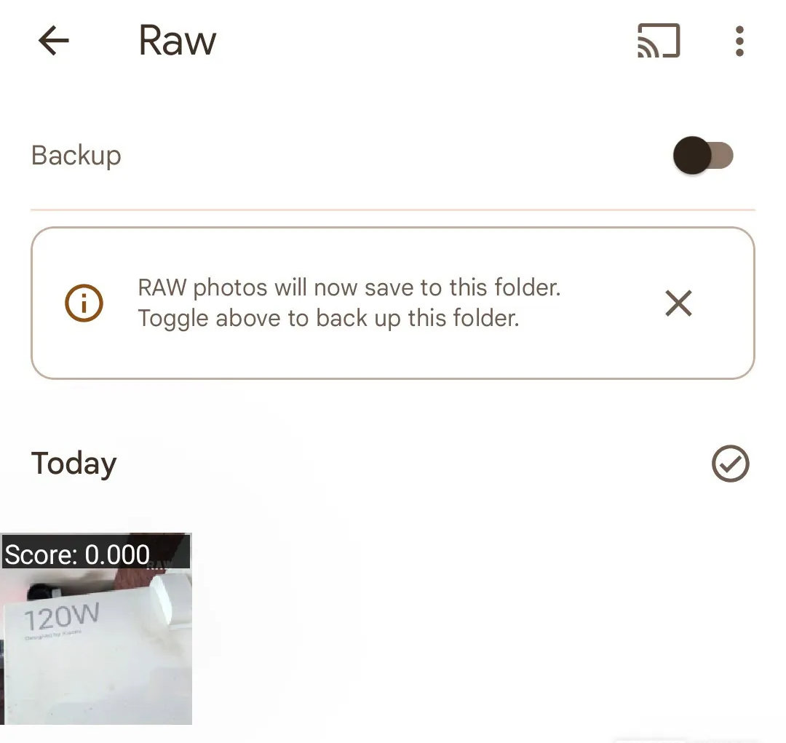Dismiss the RAW photos notice
The width and height of the screenshot is (786, 743).
(x=678, y=303)
